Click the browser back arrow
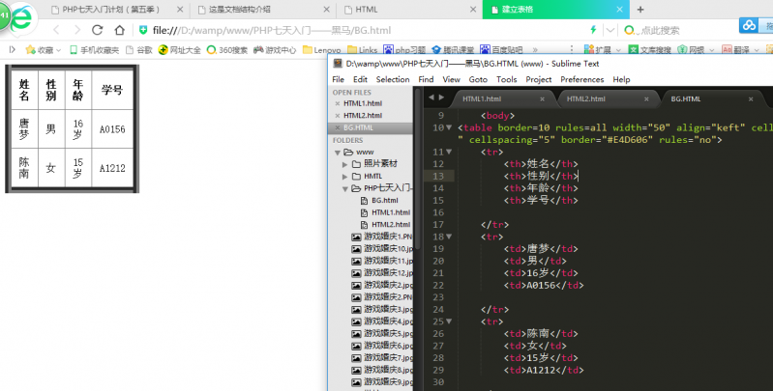 [56, 30]
